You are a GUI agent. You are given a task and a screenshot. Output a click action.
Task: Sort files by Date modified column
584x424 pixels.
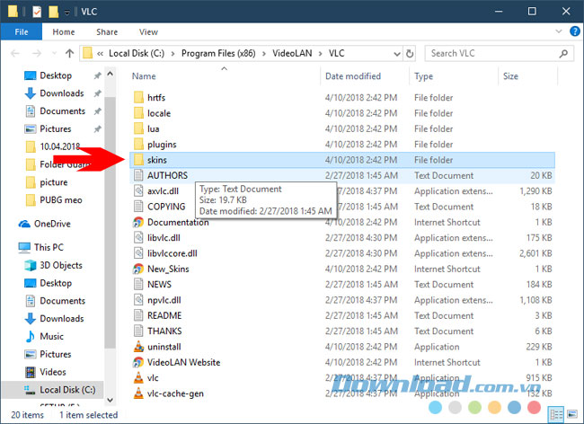353,76
